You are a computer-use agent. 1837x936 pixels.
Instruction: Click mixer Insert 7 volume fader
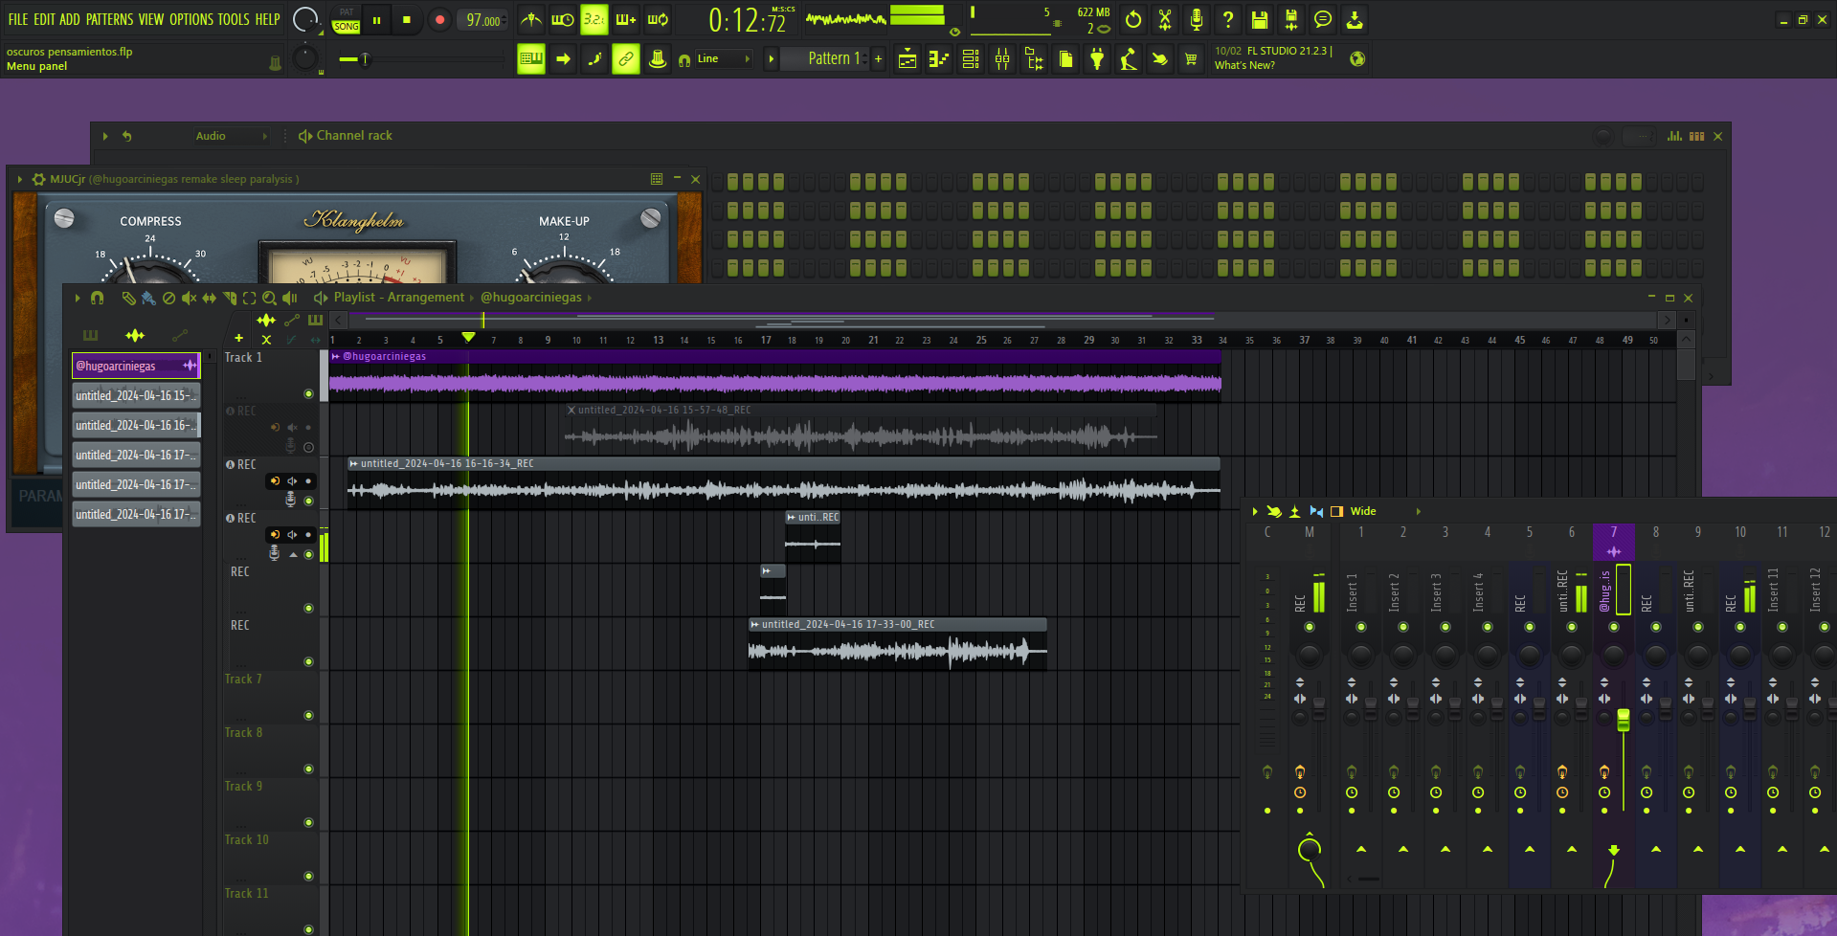(1623, 721)
